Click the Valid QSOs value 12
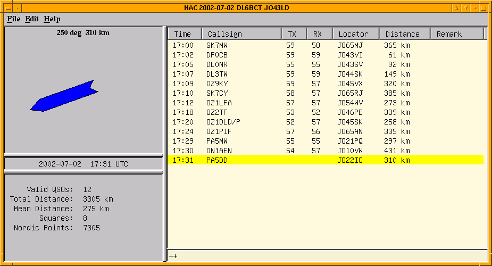The width and height of the screenshot is (492, 266). coord(87,189)
